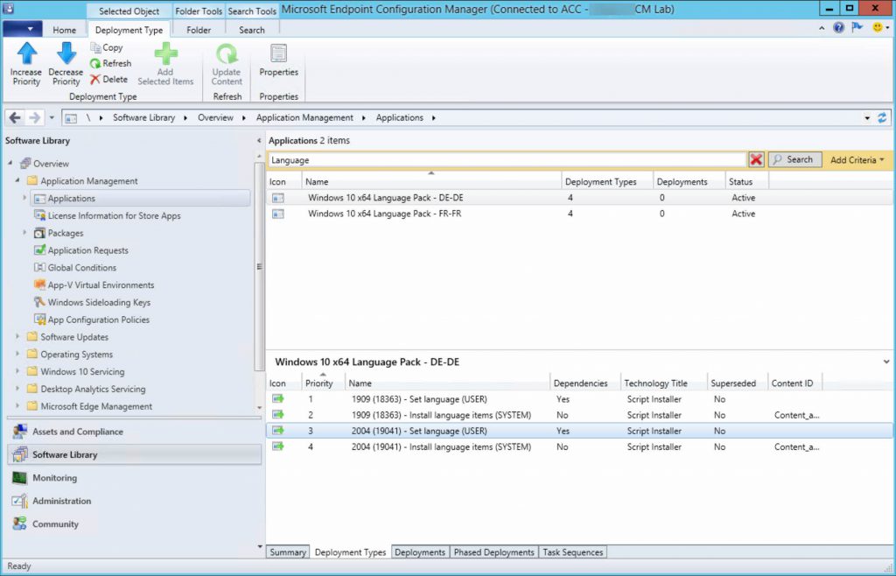This screenshot has width=896, height=576.
Task: Open the Search ribbon tab
Action: (251, 30)
